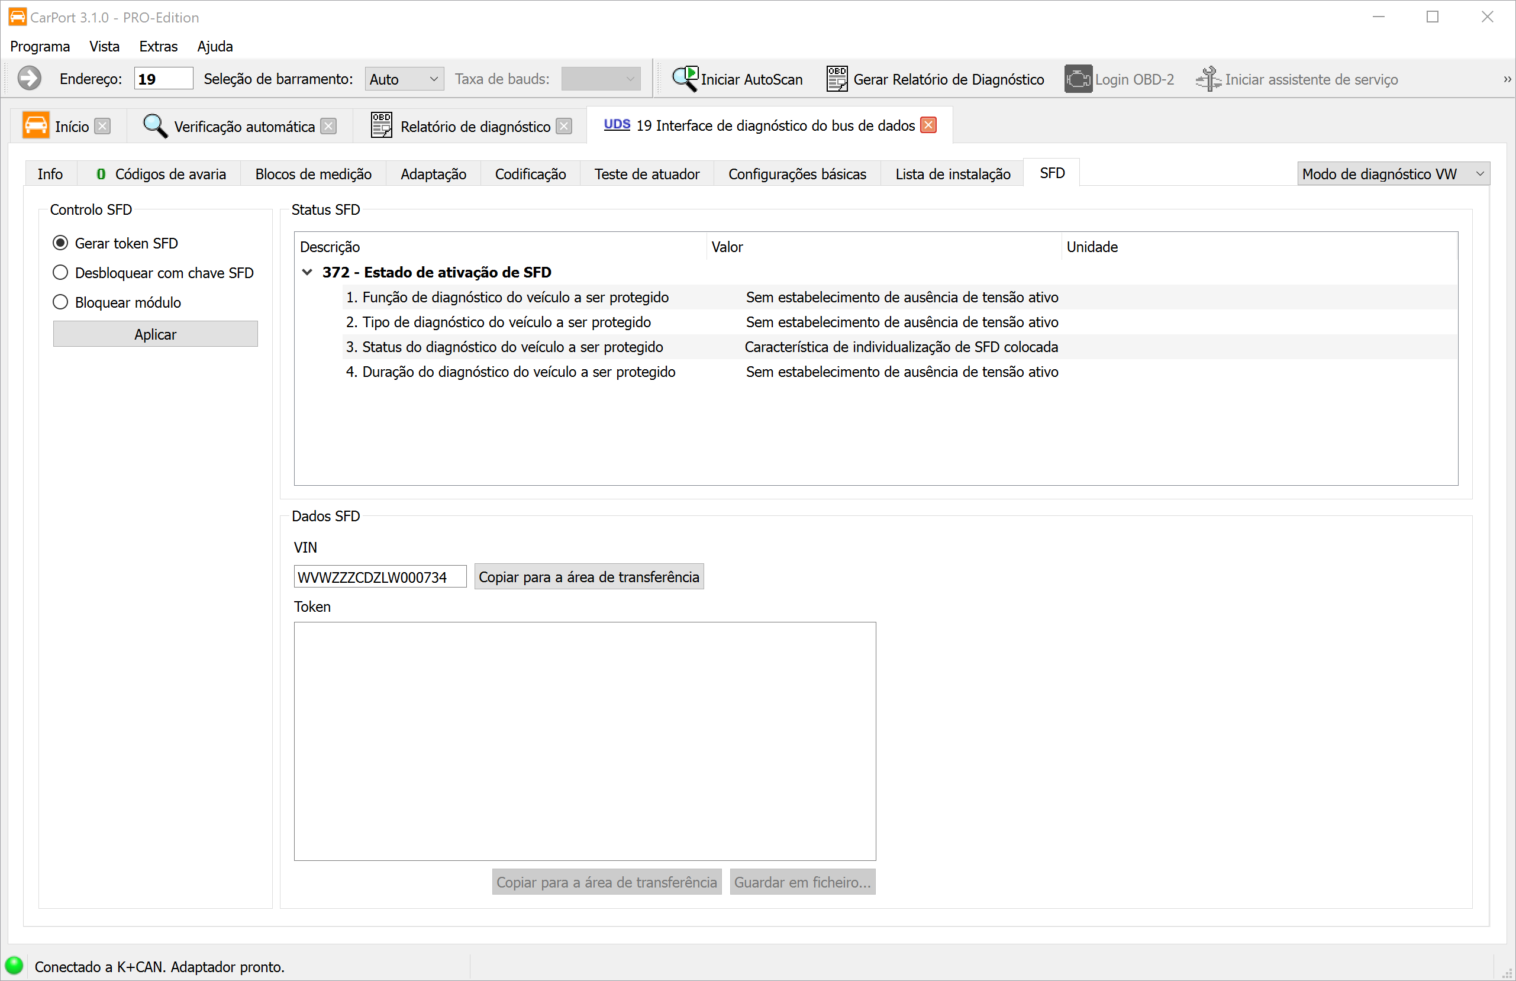Click the service assistant wrench icon
The height and width of the screenshot is (981, 1516).
coord(1208,79)
